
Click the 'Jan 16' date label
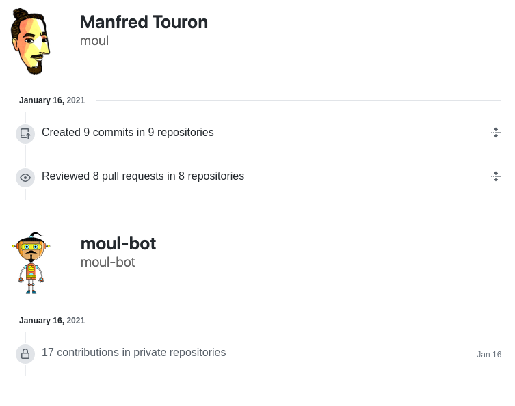coord(488,355)
